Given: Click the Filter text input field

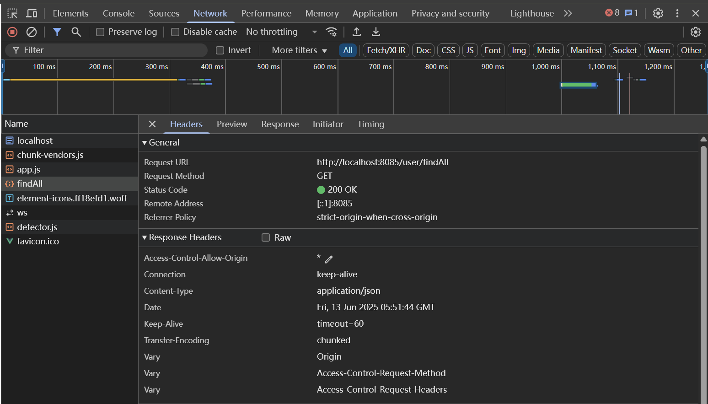Looking at the screenshot, I should 114,50.
